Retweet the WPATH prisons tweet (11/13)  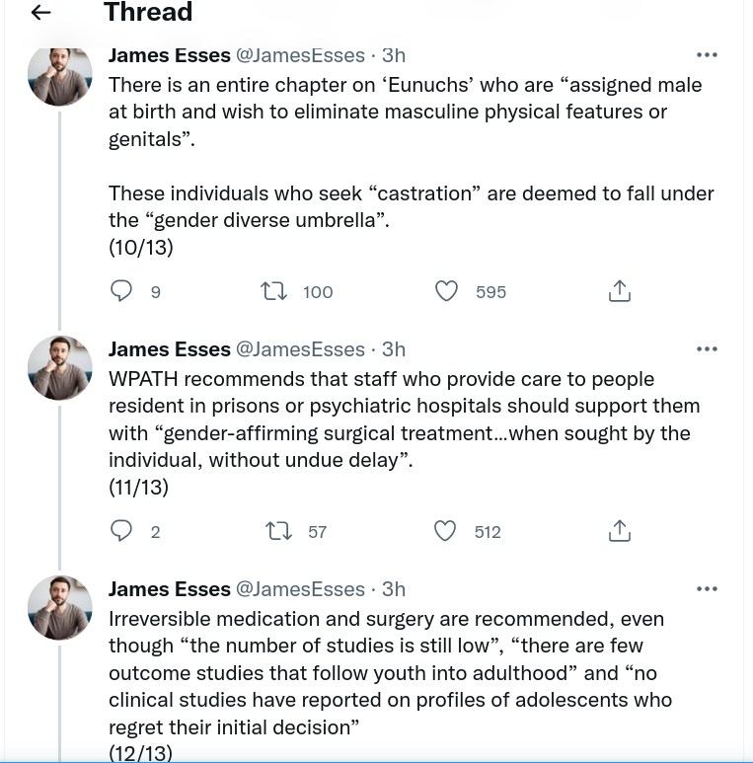coord(278,531)
